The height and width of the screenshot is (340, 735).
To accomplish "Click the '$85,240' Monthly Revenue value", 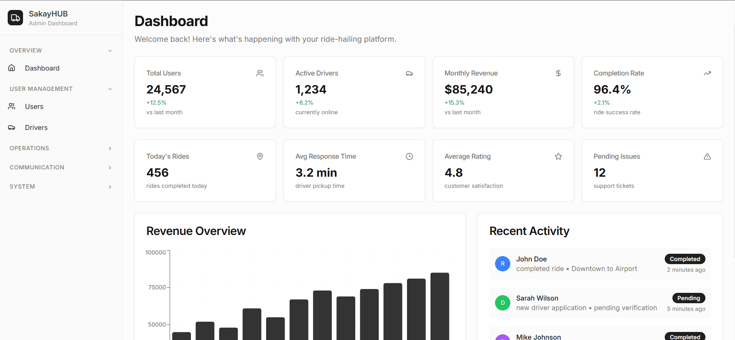I will (468, 90).
